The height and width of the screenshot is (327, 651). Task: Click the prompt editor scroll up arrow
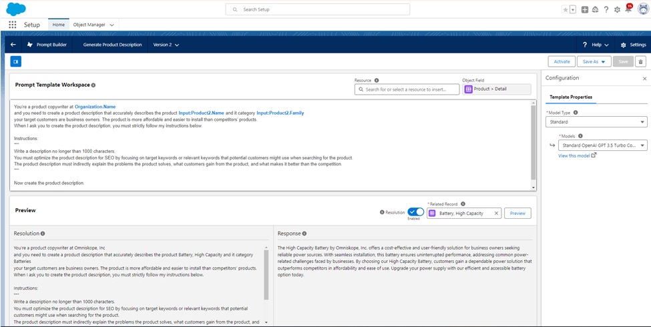pos(533,102)
